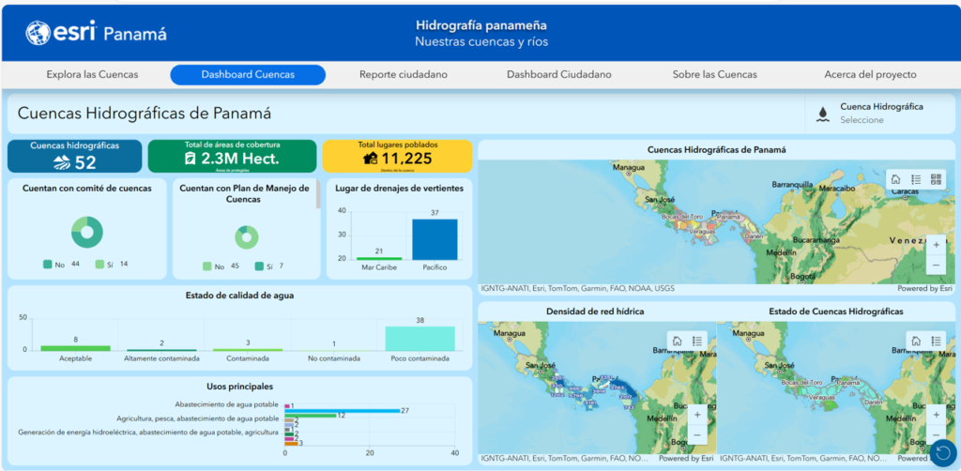Click the Pacífico bar in the drenajes chart
This screenshot has height=471, width=961.
(x=435, y=239)
